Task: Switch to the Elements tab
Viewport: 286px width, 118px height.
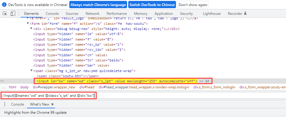Action: point(31,14)
